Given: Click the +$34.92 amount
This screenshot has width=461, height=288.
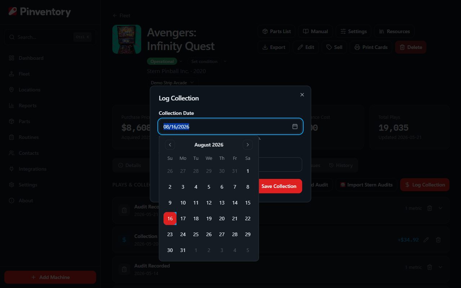Looking at the screenshot, I should pyautogui.click(x=408, y=240).
